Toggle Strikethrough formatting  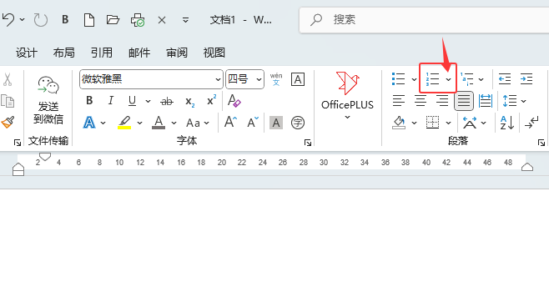(x=167, y=102)
